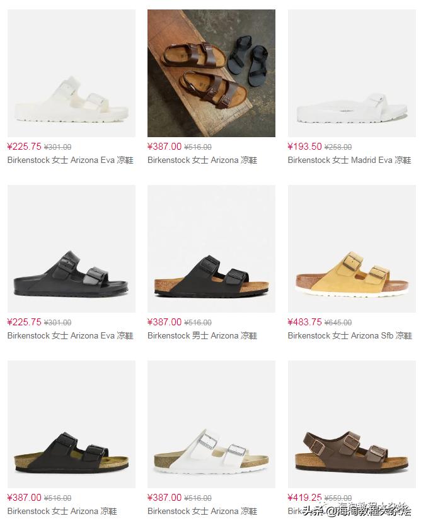Click the Birkenstock 女士 Madrid Eva 凉鞋 link
421x526 pixels.
349,160
